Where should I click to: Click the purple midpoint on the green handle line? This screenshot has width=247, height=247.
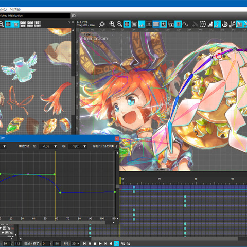pos(28,174)
